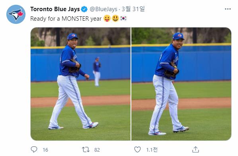Like the tweet with heart icon
Viewport: 238px width, 156px height.
tap(138, 150)
